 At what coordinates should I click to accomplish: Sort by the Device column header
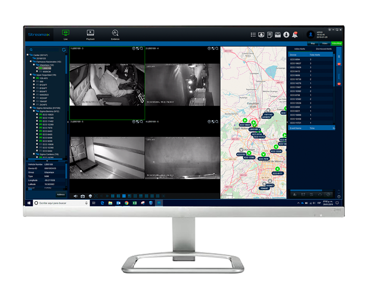point(298,55)
